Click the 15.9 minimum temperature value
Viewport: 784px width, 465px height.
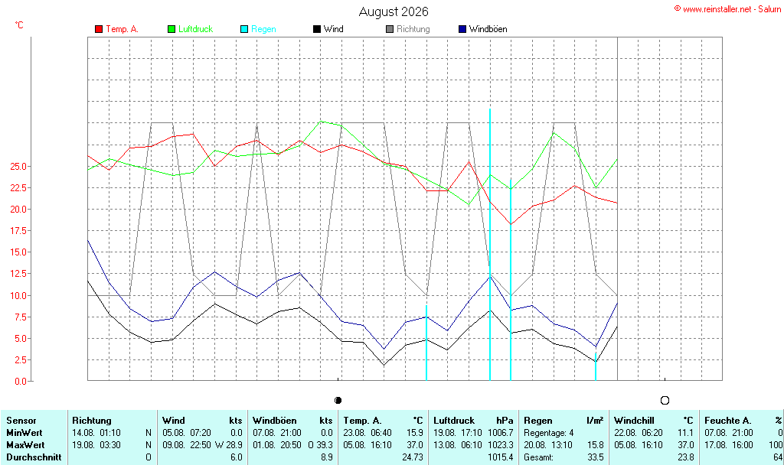click(414, 433)
